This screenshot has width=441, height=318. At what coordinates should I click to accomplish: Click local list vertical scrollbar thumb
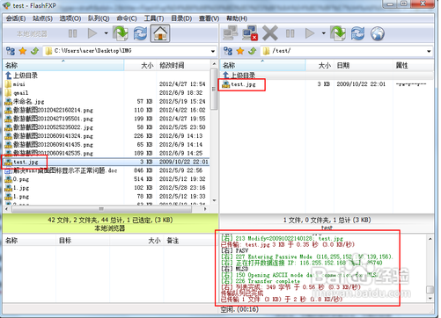(214, 90)
